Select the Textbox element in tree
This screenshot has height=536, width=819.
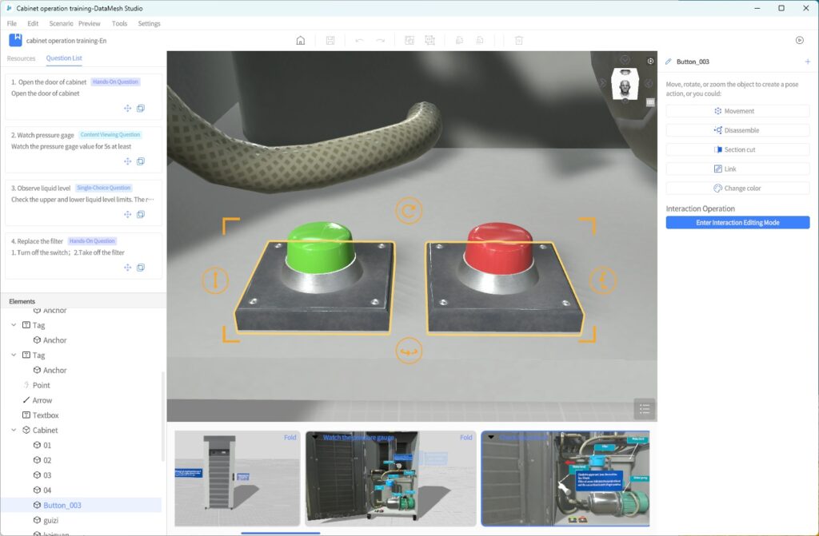pos(46,415)
